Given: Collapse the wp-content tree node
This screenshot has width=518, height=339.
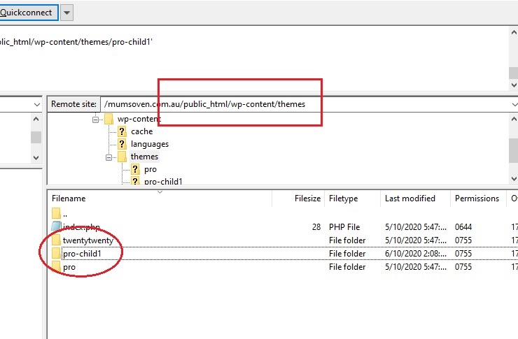Looking at the screenshot, I should [x=95, y=120].
